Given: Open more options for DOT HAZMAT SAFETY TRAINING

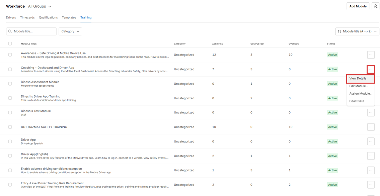Looking at the screenshot, I should coord(371,127).
